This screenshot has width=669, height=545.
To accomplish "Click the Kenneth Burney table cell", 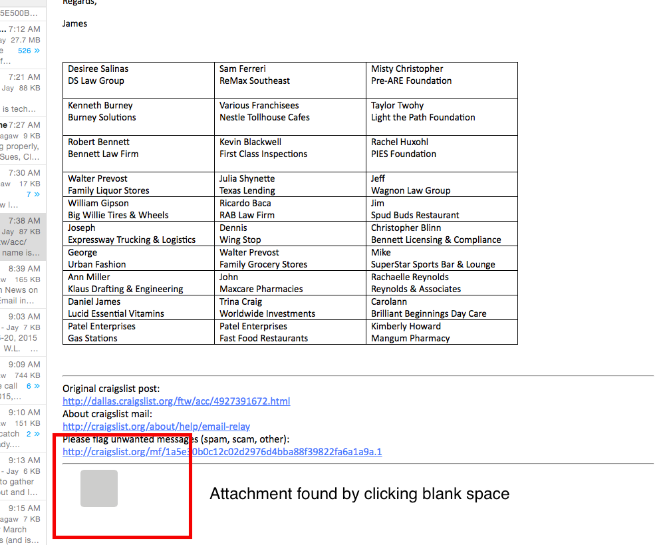I will coord(139,117).
